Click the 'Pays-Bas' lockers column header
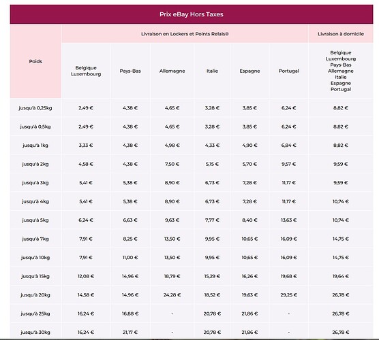The image size is (379, 340). coord(130,71)
